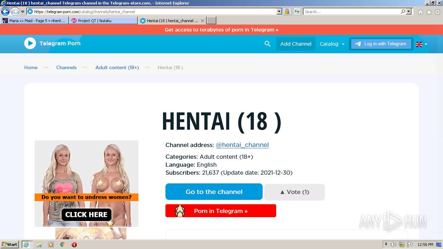
Task: Expand the search provider dropdown arrow
Action: tap(409, 12)
